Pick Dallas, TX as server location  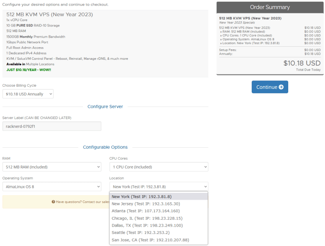[x=147, y=225]
